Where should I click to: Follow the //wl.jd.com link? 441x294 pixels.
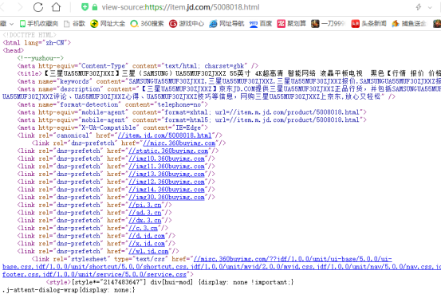click(148, 251)
